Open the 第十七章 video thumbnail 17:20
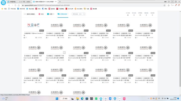Viewport: 181px width, 101px height. click(145, 71)
